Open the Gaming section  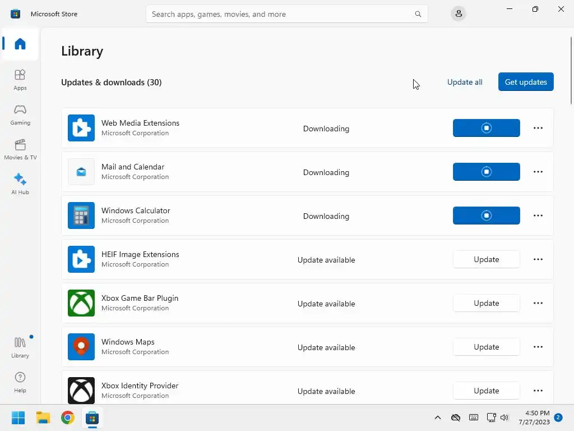pyautogui.click(x=20, y=114)
